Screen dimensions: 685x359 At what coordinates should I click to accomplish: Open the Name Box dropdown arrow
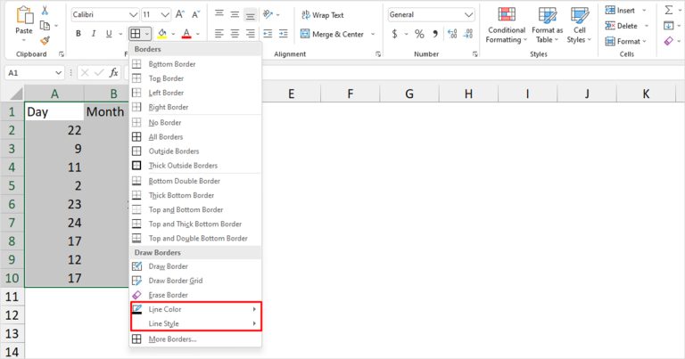coord(59,73)
